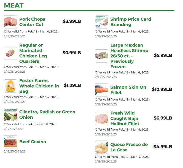This screenshot has height=168, width=183.
Task: Open the Large Mexican Headless Shrimp image
Action: click(101, 56)
